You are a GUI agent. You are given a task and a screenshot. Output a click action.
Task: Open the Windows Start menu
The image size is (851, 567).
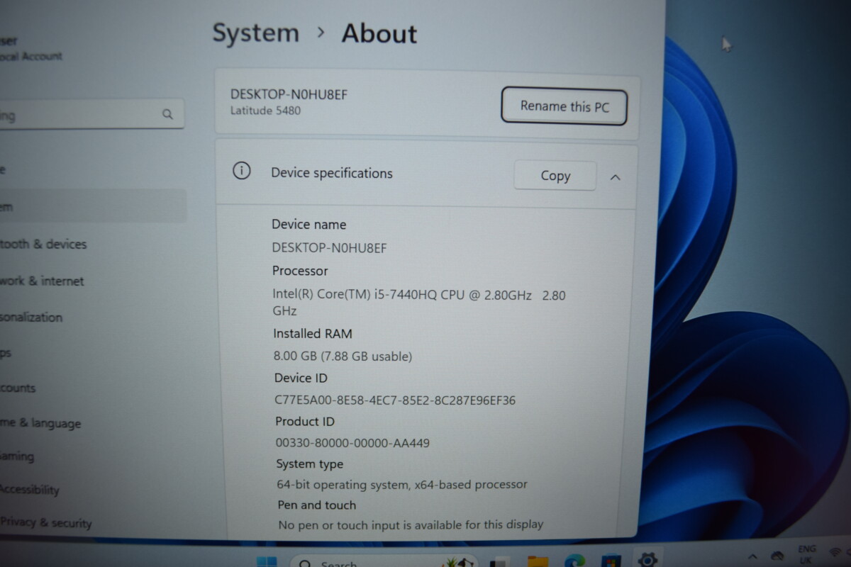coord(267,562)
